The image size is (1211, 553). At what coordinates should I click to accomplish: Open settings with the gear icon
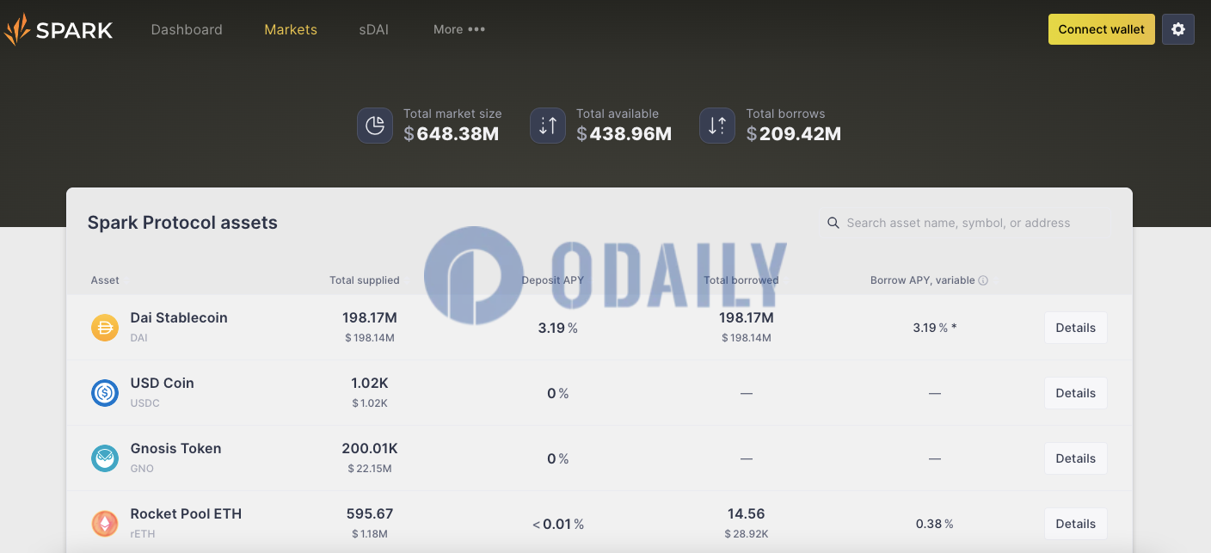[1178, 29]
